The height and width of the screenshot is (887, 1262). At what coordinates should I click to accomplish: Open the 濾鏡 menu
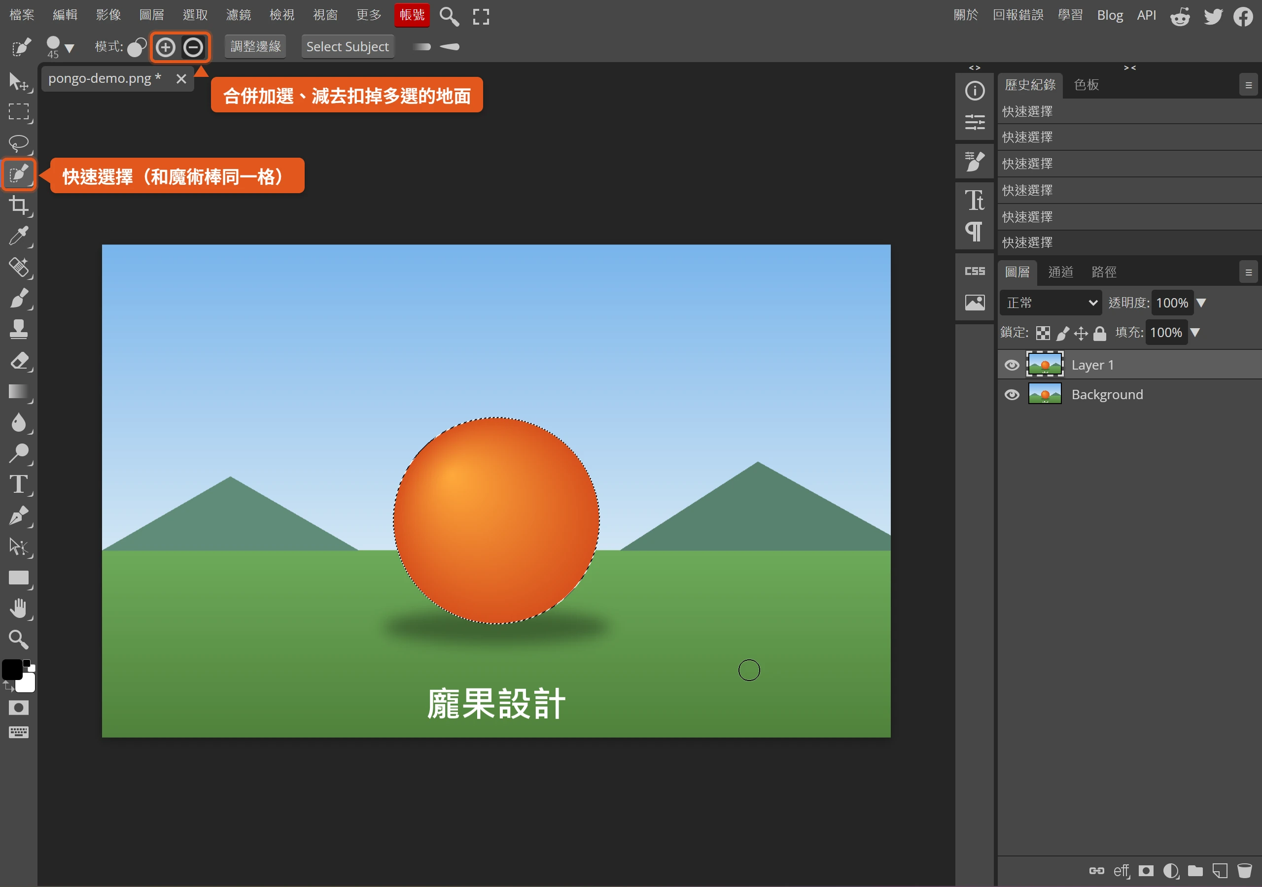(238, 15)
